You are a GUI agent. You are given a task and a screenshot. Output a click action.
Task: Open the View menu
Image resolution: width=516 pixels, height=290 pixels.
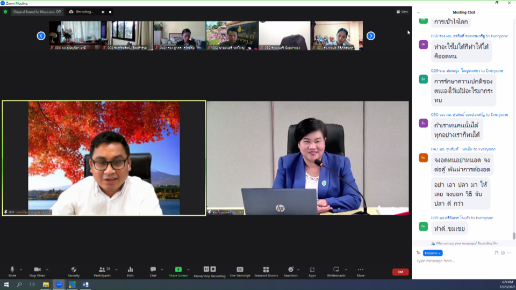[402, 12]
